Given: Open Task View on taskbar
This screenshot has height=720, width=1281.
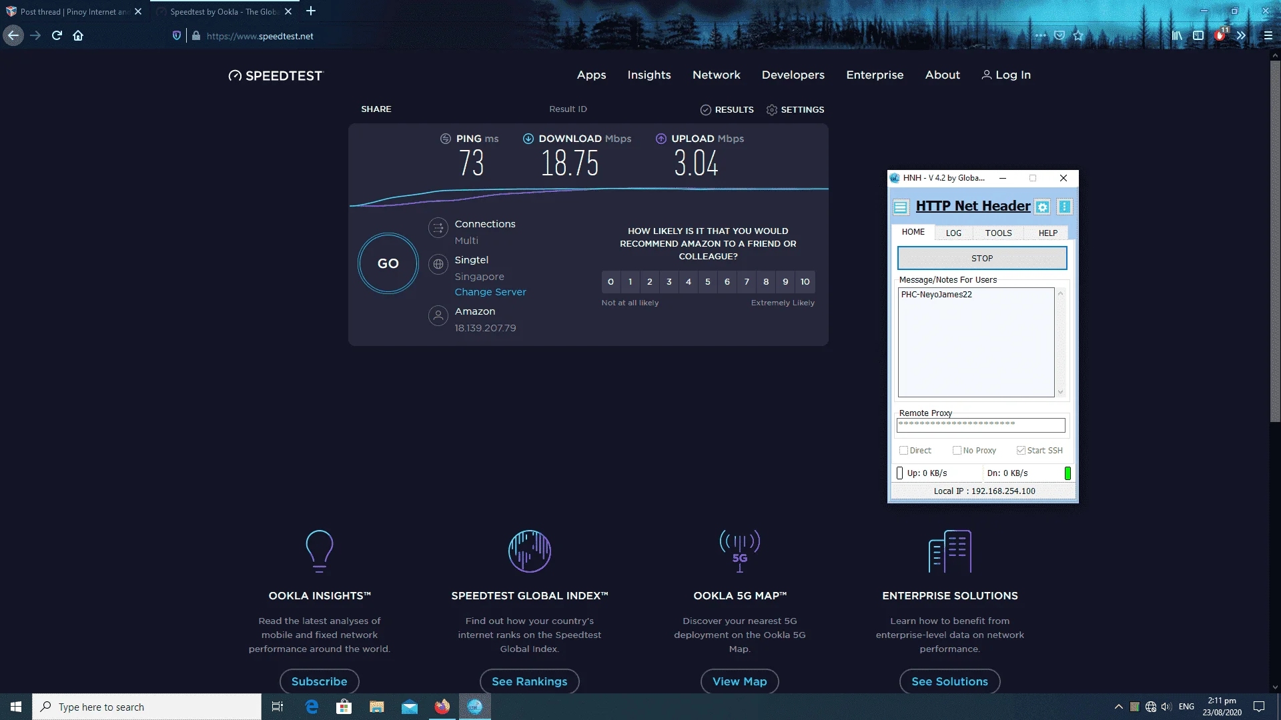Looking at the screenshot, I should tap(278, 707).
